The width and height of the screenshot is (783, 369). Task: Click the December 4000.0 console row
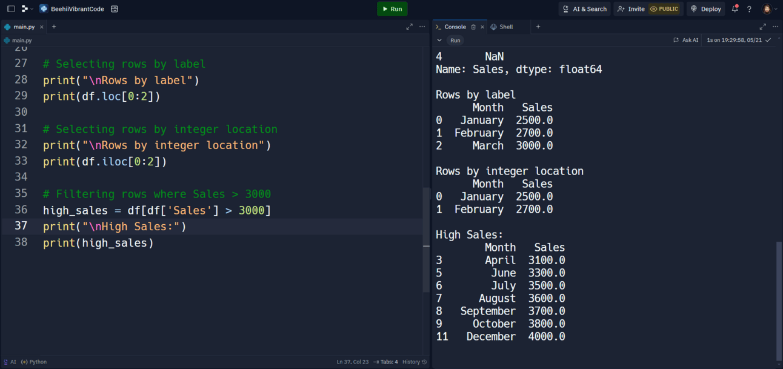click(501, 336)
